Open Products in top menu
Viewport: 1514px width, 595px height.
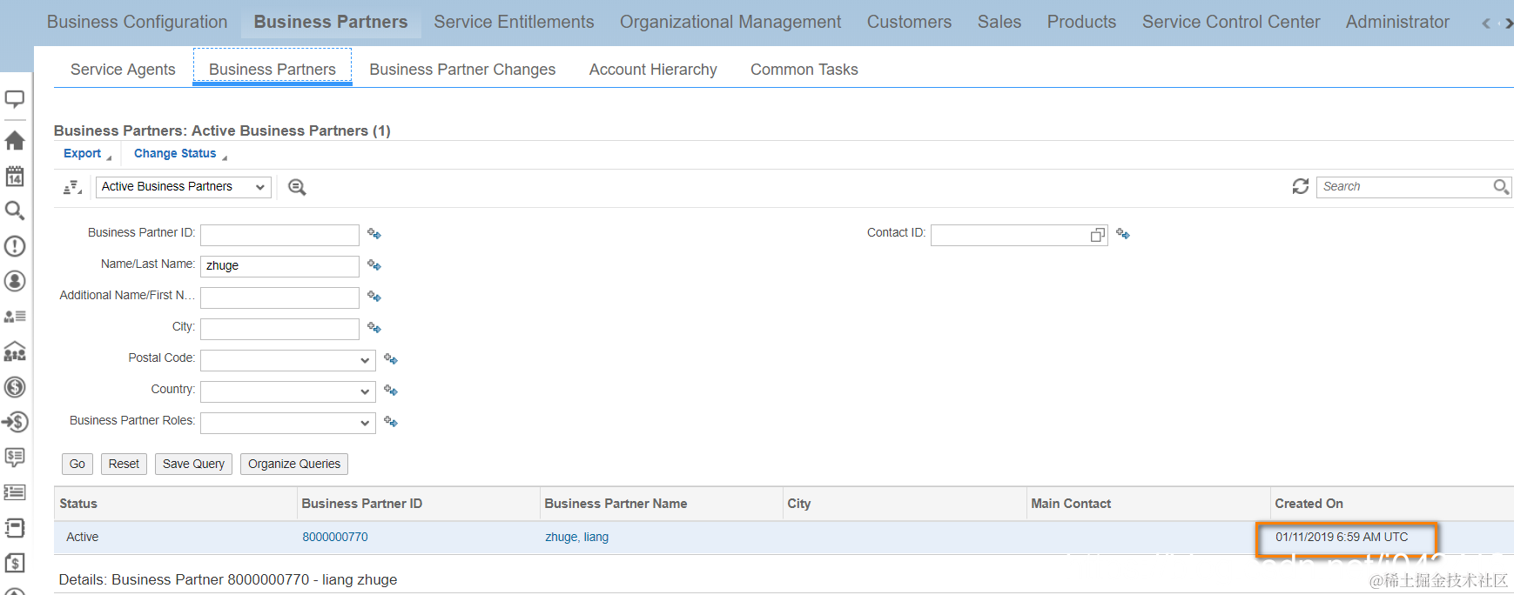[1081, 22]
